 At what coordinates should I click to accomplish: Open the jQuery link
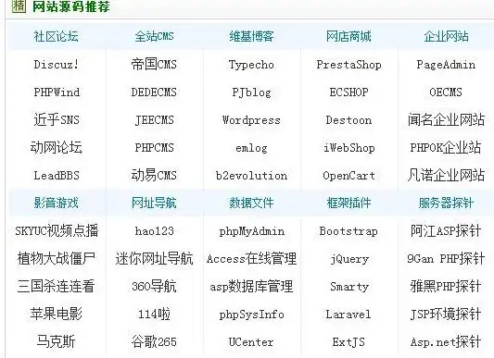pos(349,259)
